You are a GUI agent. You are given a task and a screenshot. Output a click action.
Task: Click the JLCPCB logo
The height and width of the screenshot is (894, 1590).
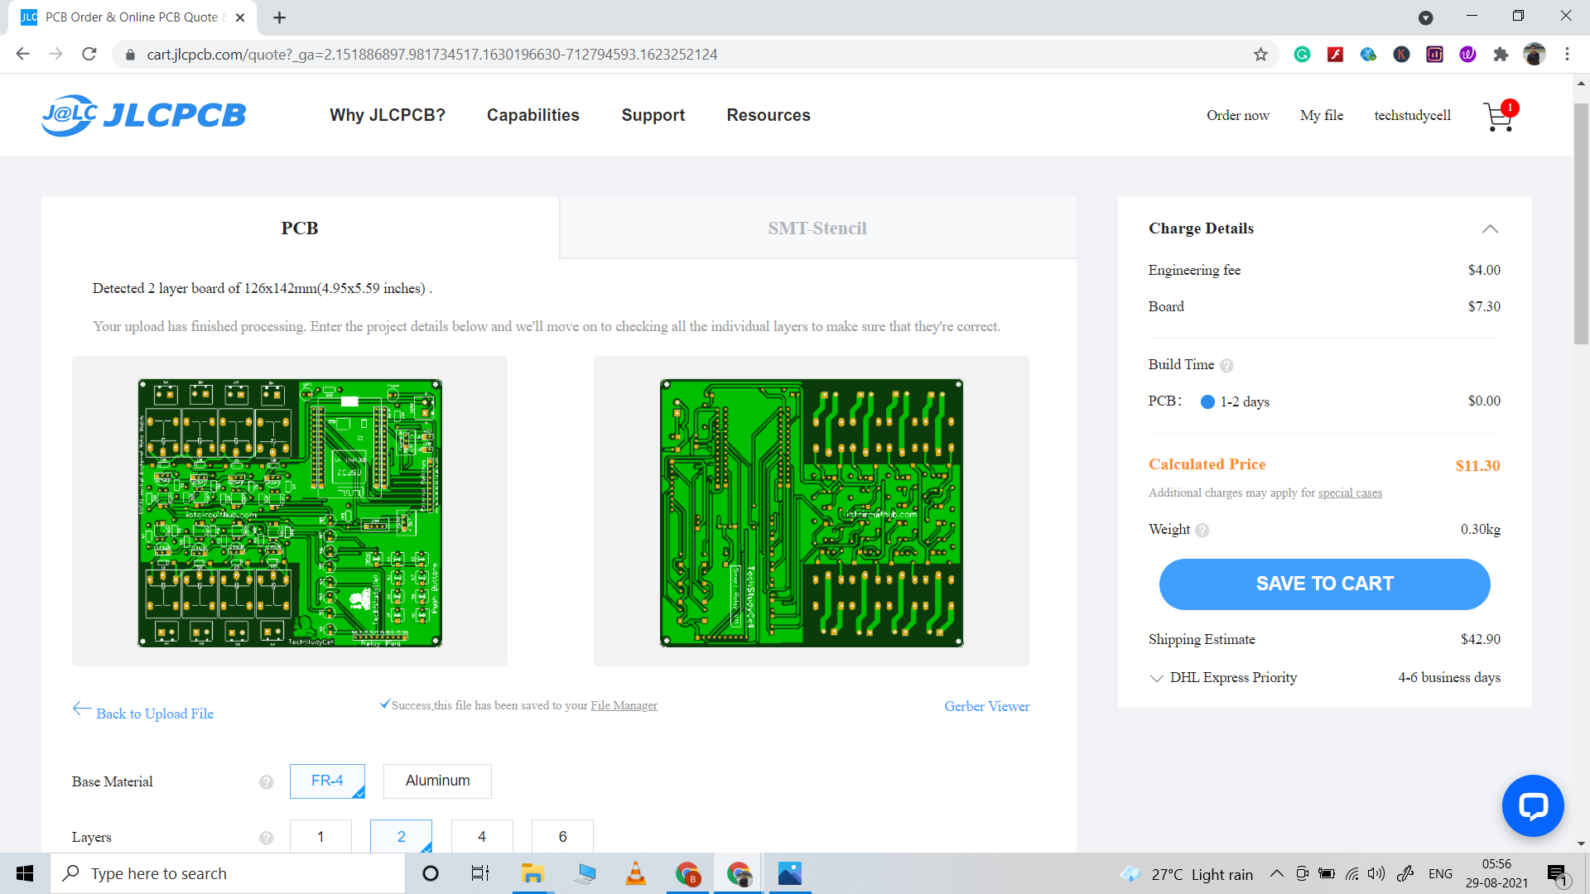click(142, 115)
